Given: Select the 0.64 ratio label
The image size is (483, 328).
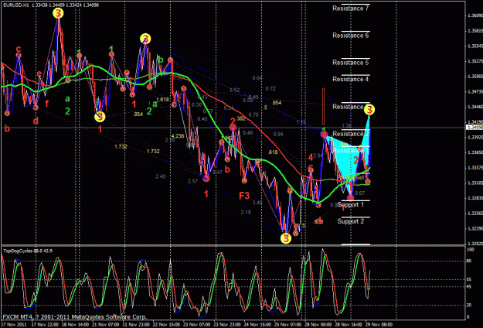Looking at the screenshot, I should [x=257, y=78].
